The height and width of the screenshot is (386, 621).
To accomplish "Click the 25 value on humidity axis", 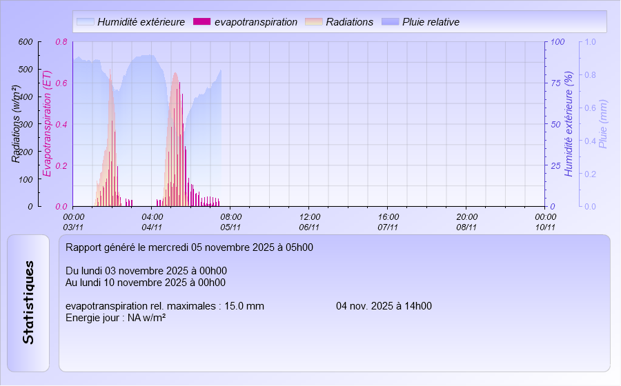I will click(556, 165).
